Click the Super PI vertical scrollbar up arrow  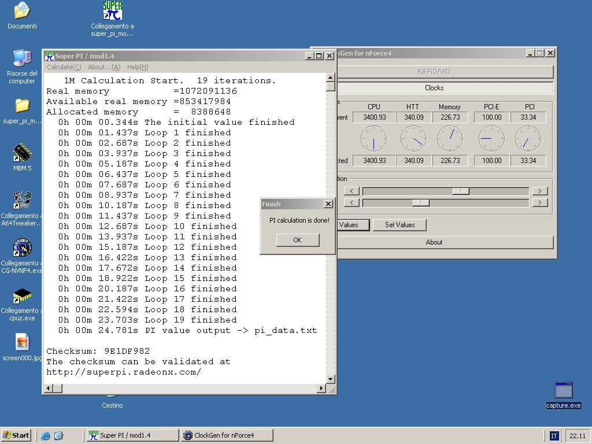330,77
